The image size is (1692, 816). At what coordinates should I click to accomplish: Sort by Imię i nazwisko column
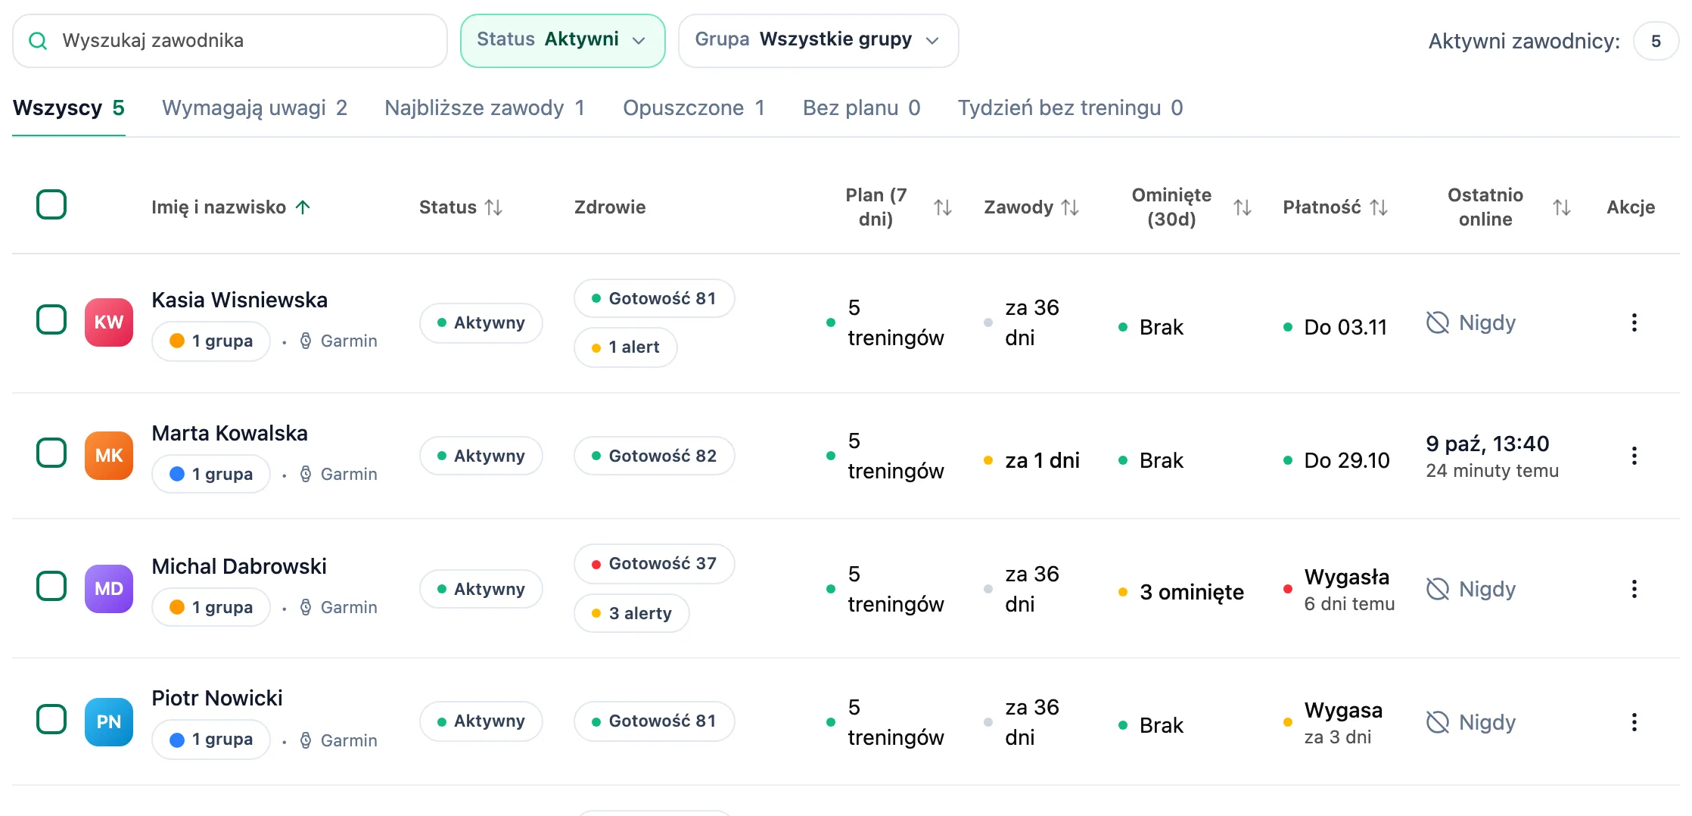point(231,207)
